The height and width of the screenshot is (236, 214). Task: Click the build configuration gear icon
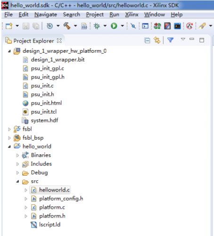click(49, 26)
